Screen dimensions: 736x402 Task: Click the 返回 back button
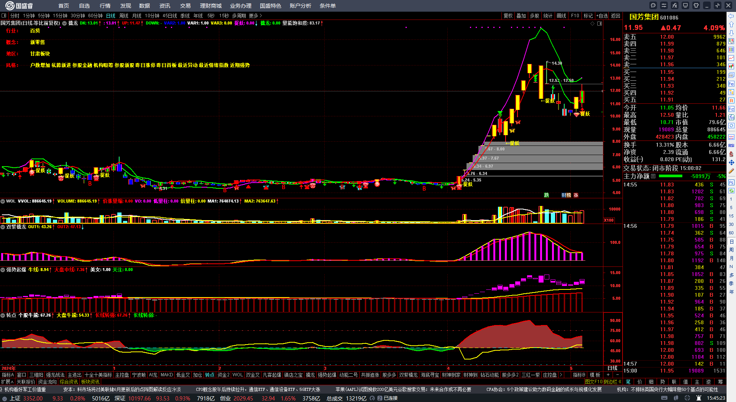pos(616,16)
